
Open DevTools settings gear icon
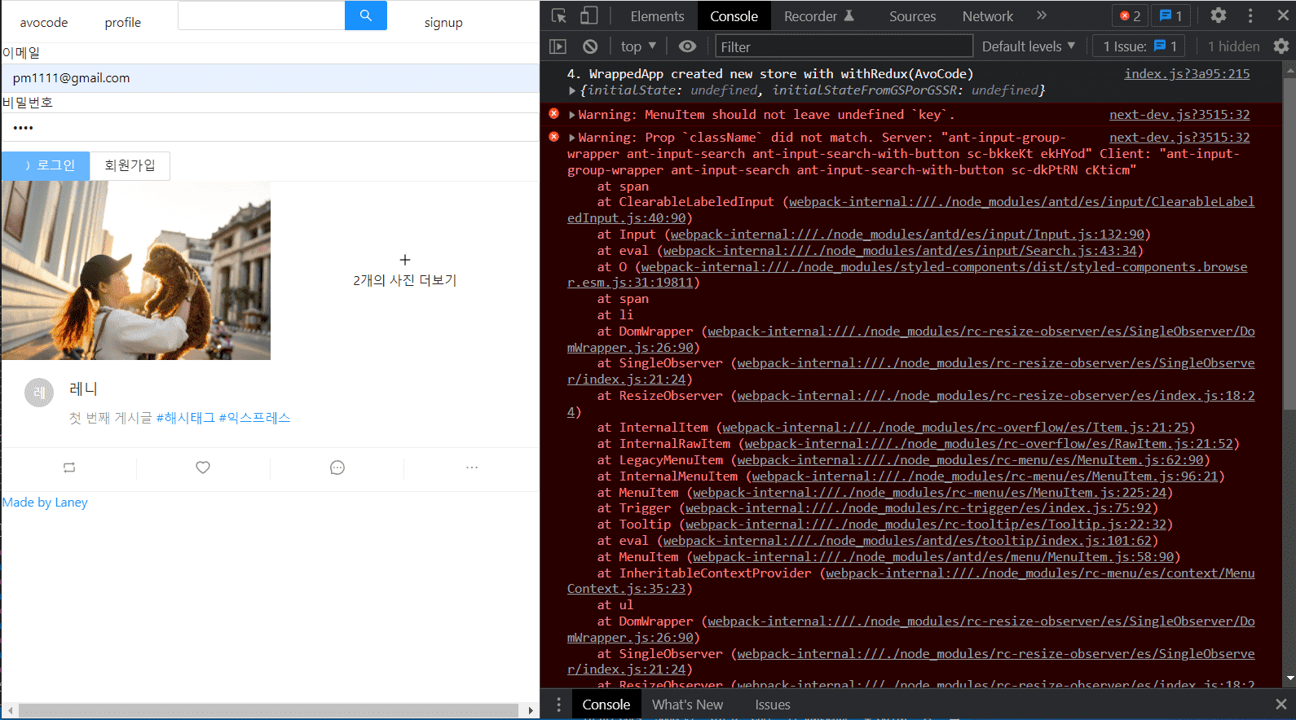(x=1219, y=15)
